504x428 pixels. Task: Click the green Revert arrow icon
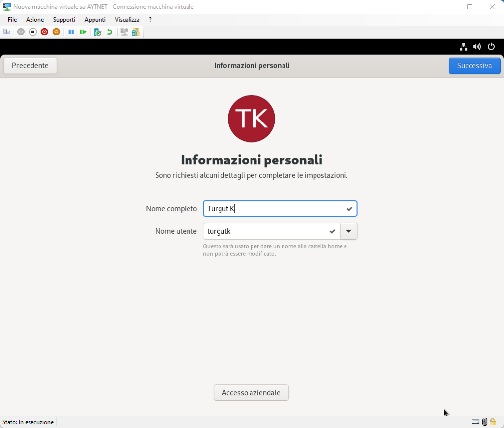point(109,32)
